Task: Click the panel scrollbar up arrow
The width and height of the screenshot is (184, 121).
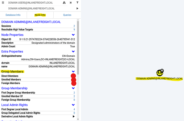Action: 78,20
